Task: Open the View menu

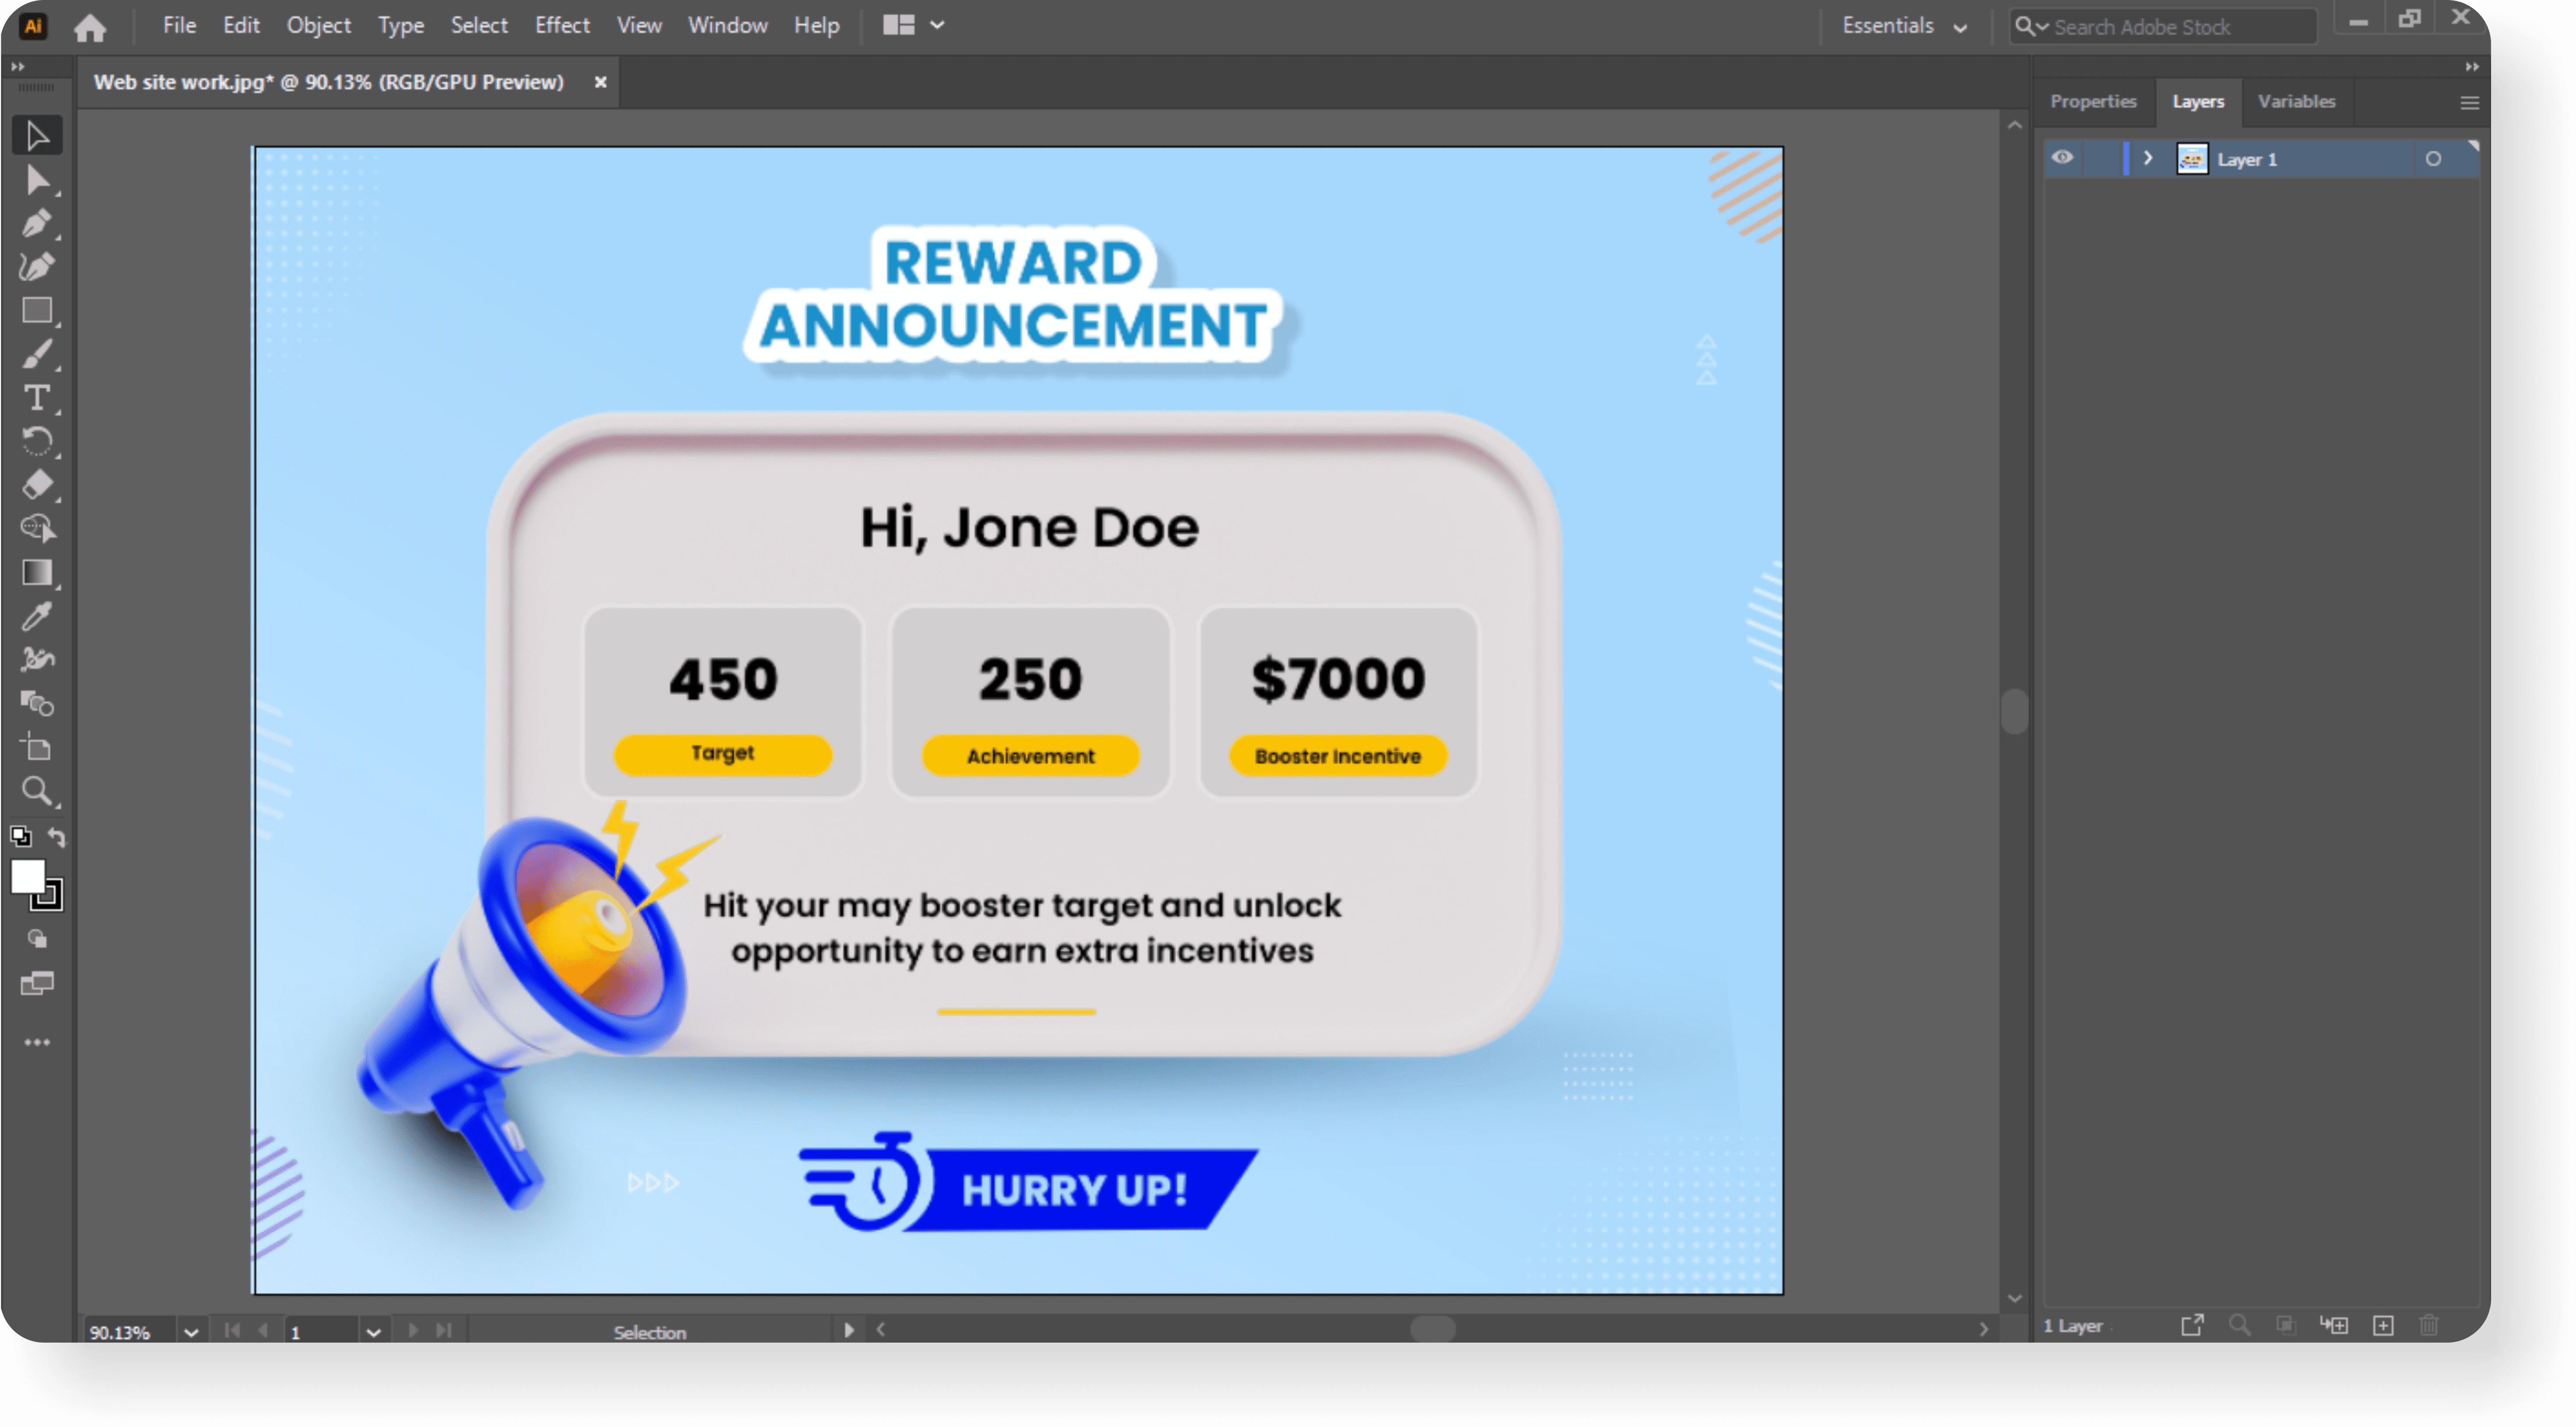Action: [639, 25]
